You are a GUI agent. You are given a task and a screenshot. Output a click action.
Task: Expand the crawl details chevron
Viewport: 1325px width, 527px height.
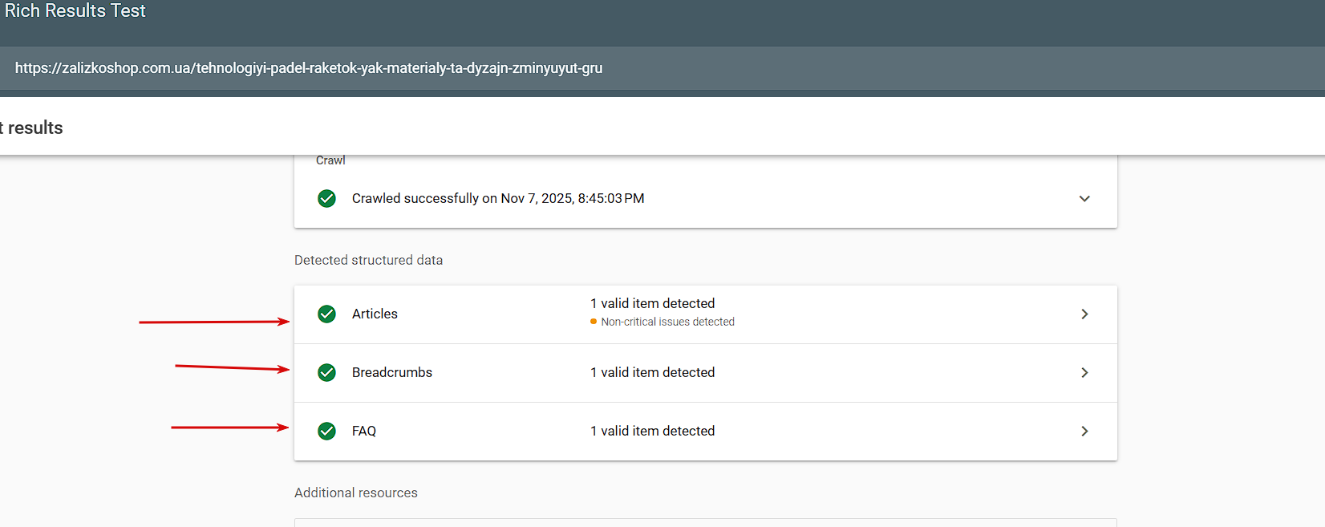point(1084,198)
